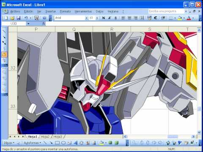
Task: Activate the highlighted freeform tool in side toolbar
Action: tap(4, 54)
